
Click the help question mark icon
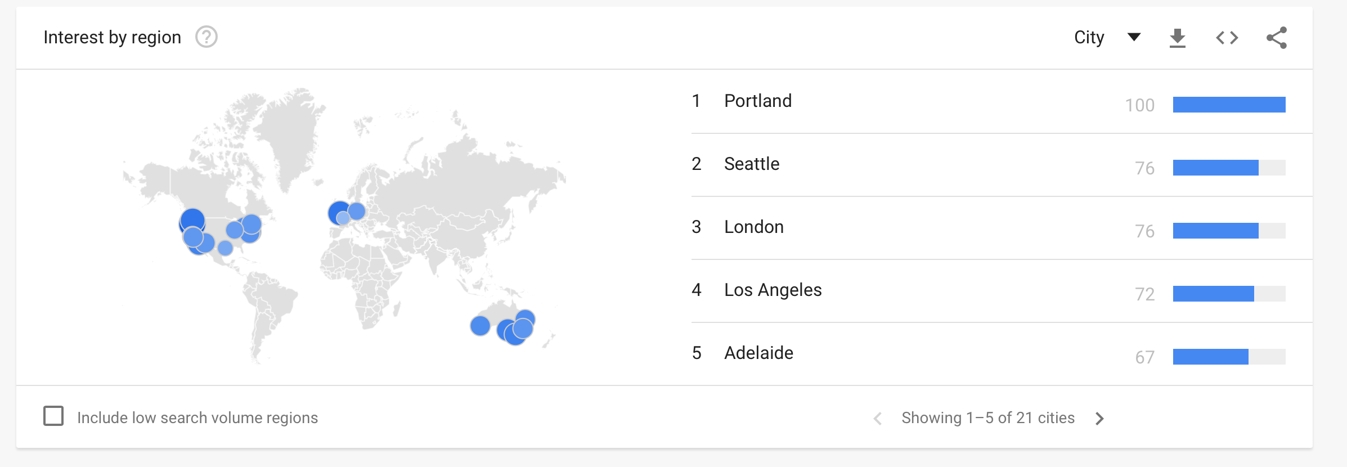point(206,37)
